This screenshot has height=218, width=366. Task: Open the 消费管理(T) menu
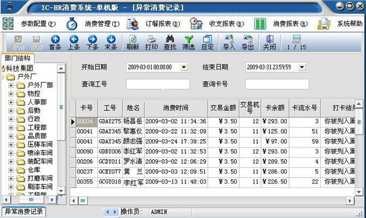point(102,23)
